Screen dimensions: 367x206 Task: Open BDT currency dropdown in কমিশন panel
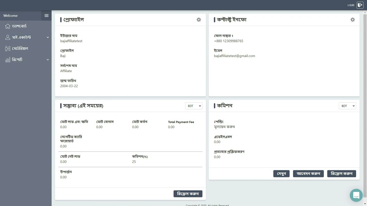tap(347, 106)
